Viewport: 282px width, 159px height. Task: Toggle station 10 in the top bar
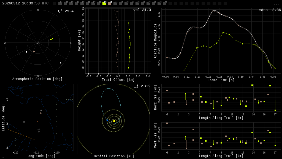pos(110,3)
